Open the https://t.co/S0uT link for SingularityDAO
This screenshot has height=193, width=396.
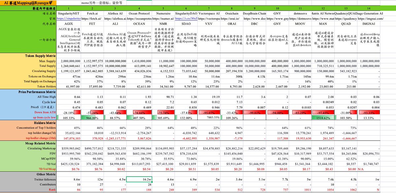tap(186, 19)
